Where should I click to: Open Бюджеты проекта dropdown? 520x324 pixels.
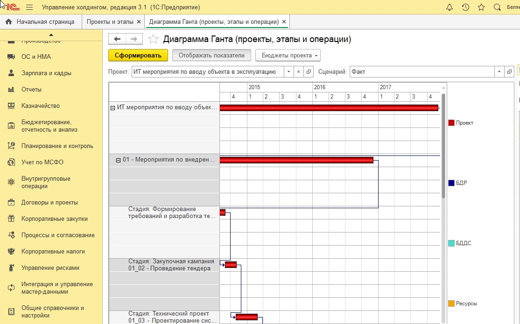[x=288, y=56]
